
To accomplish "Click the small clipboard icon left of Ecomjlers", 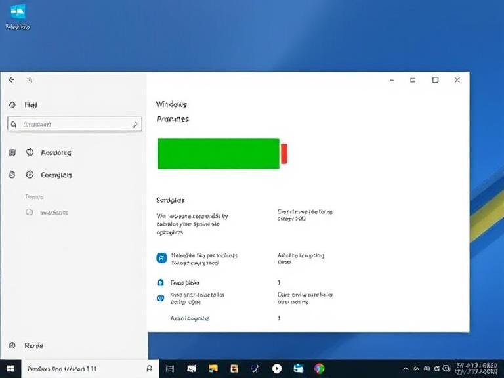I will pyautogui.click(x=12, y=175).
